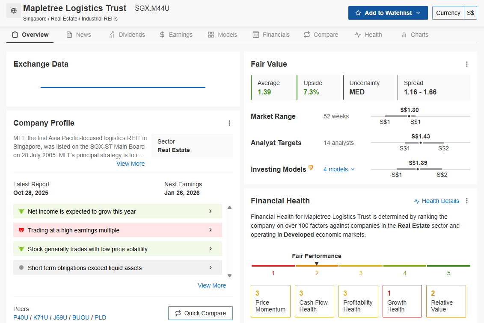Click the clipboard icon on Overview tab
Screen dimensions: 484x323
click(15, 35)
